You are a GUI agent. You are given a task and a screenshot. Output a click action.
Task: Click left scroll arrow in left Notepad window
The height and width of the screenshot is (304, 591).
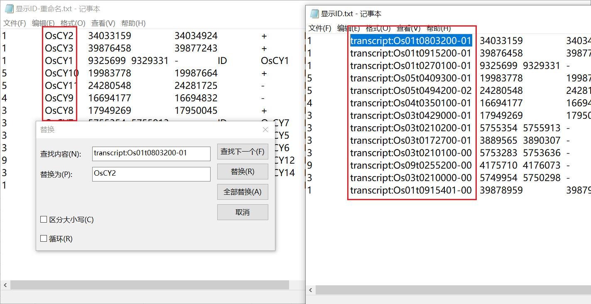point(5,285)
